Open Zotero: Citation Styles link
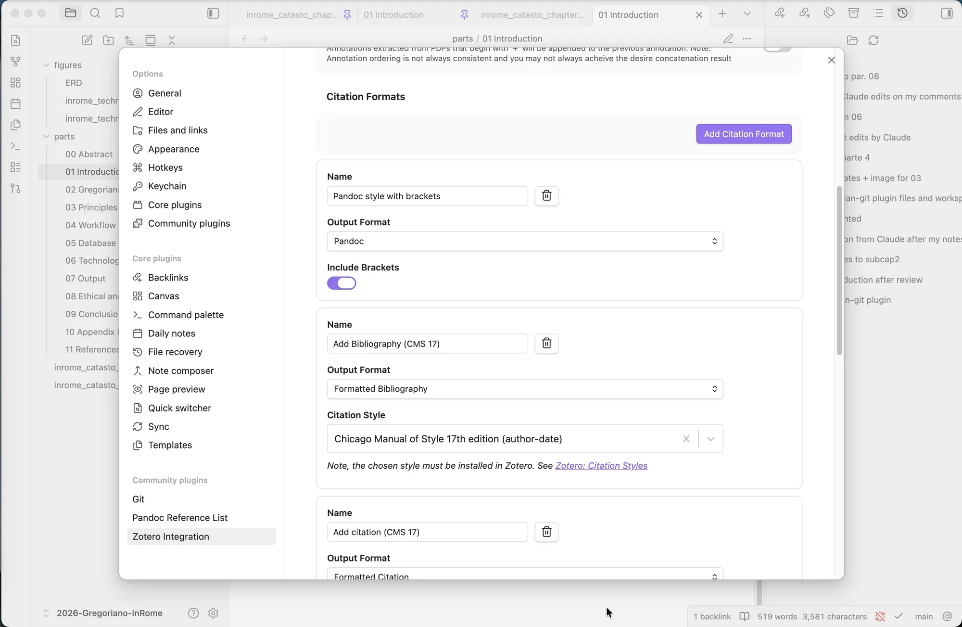 click(601, 466)
